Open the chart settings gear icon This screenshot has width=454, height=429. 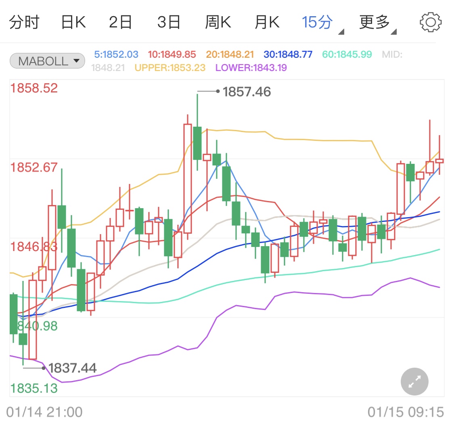(431, 22)
